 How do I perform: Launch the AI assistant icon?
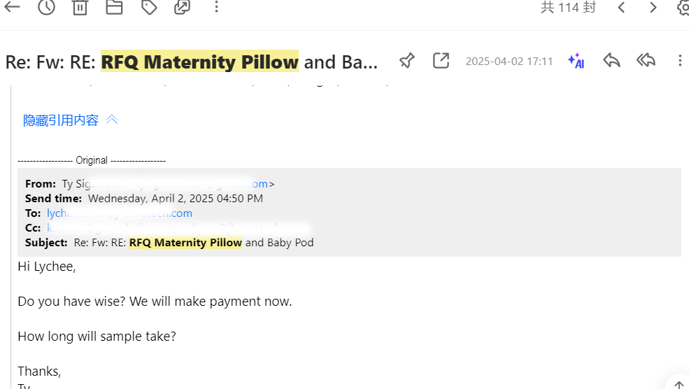pyautogui.click(x=576, y=61)
